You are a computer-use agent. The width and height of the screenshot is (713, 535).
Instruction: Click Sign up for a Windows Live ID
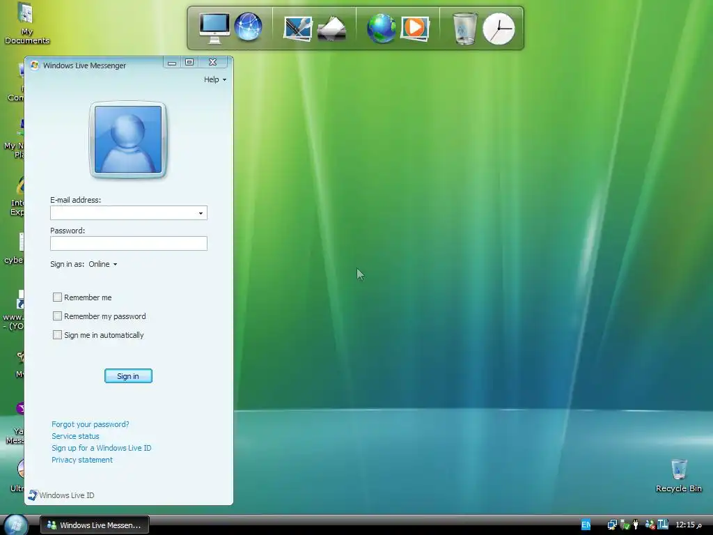click(x=102, y=448)
